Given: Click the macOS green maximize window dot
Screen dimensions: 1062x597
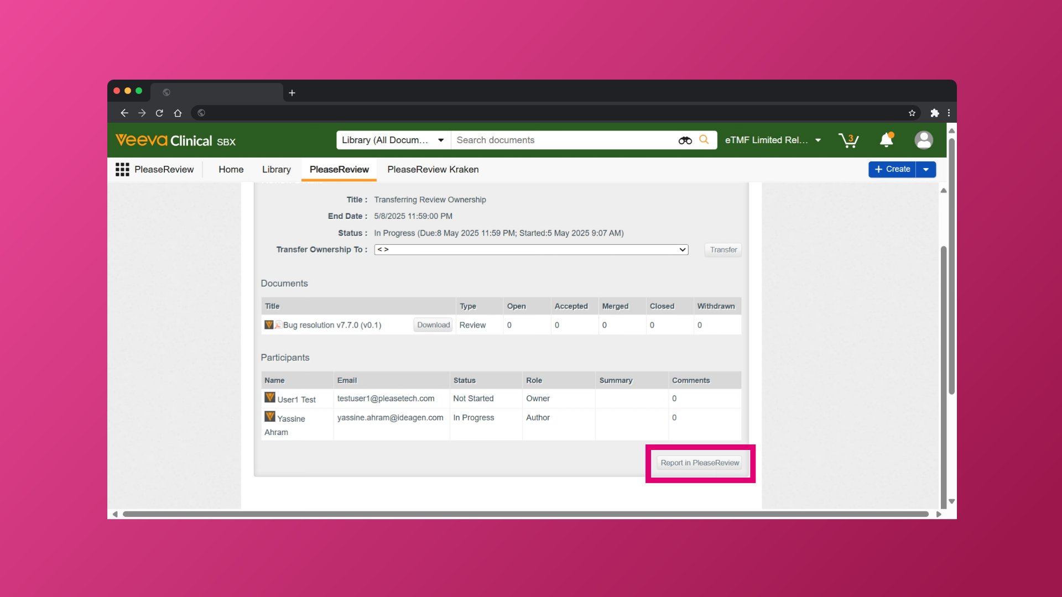Looking at the screenshot, I should [x=139, y=91].
